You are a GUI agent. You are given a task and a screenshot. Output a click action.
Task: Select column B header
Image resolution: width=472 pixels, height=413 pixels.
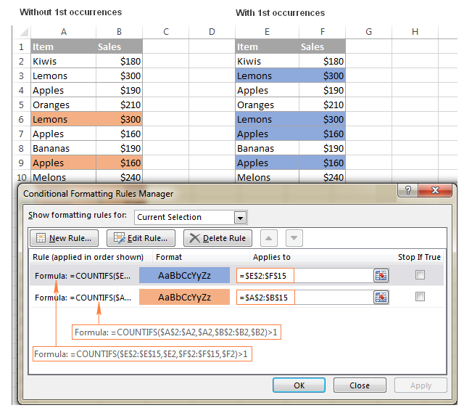point(119,32)
